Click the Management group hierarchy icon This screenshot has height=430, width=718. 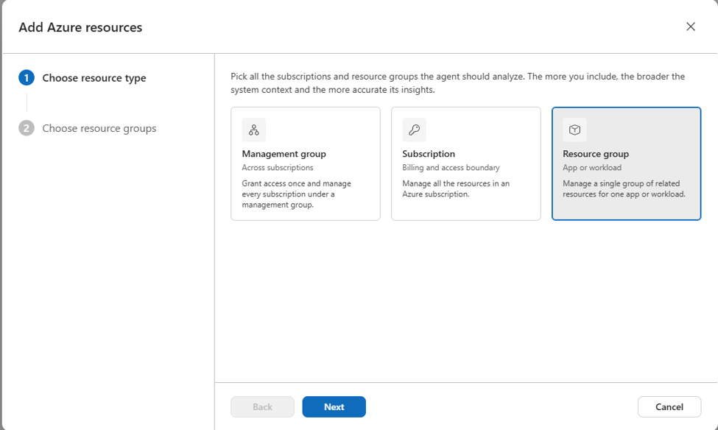253,130
